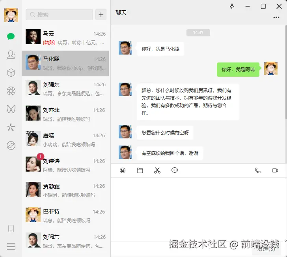Screen dimensions: 287x257
Task: Click the 有空麻烦给我回个话 message
Action: 170,153
